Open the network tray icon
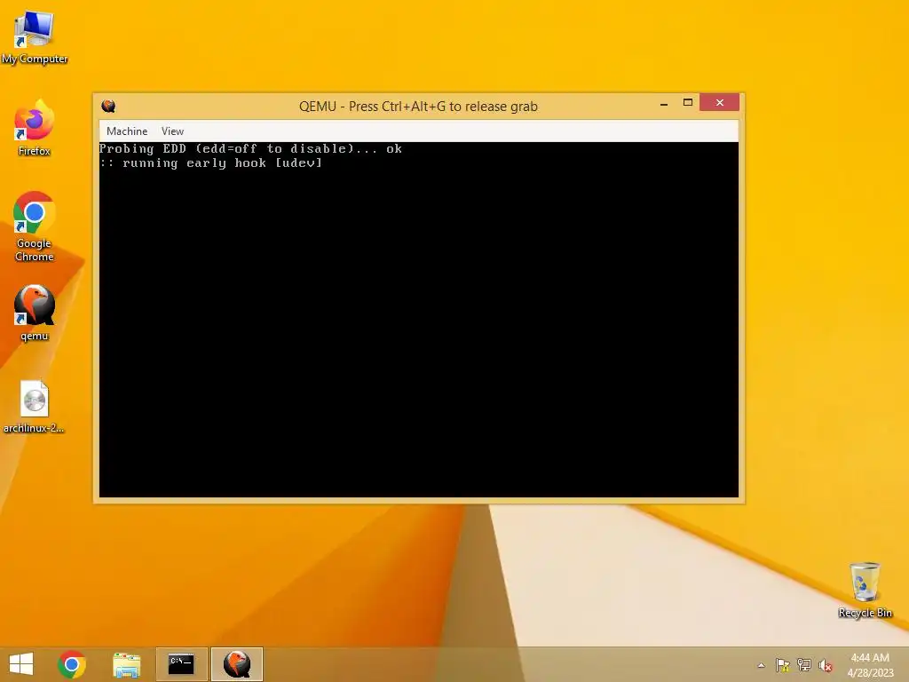Viewport: 909px width, 682px height. (804, 665)
